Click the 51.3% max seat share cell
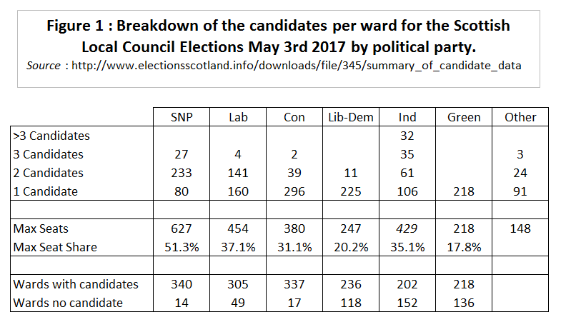 pos(181,247)
